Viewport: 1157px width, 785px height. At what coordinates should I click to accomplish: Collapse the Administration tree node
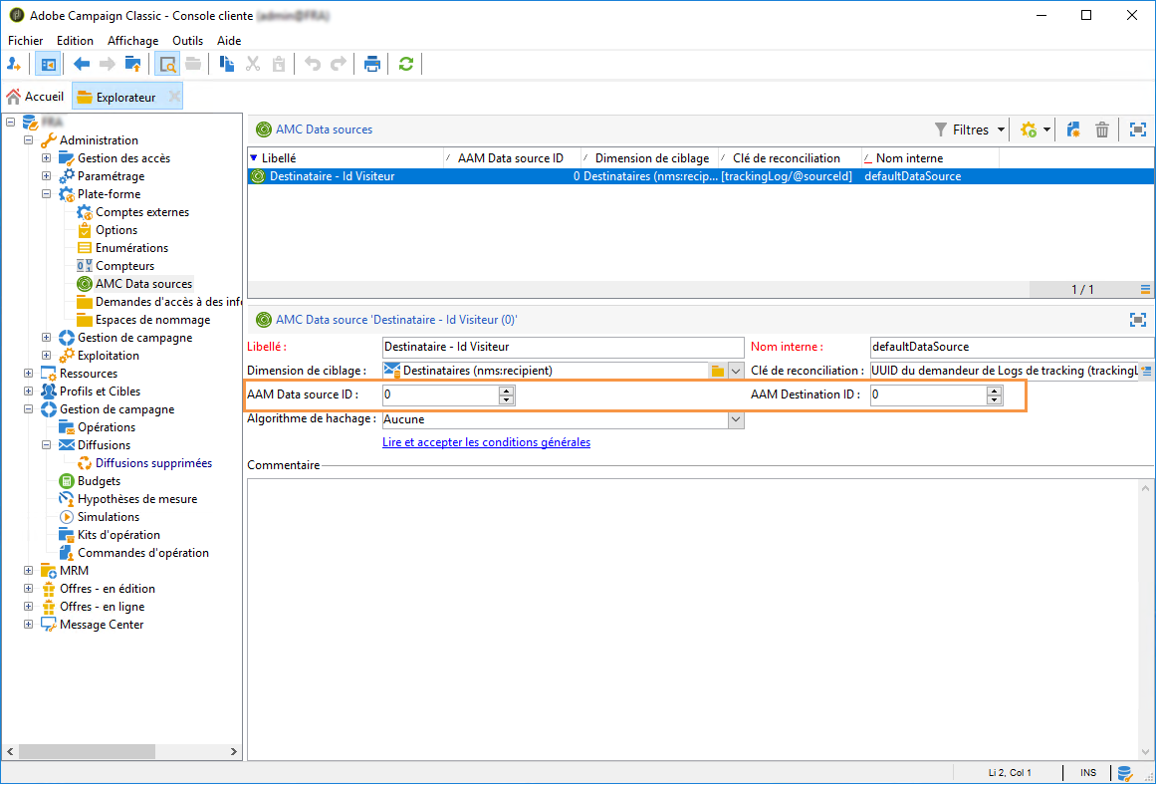click(28, 140)
